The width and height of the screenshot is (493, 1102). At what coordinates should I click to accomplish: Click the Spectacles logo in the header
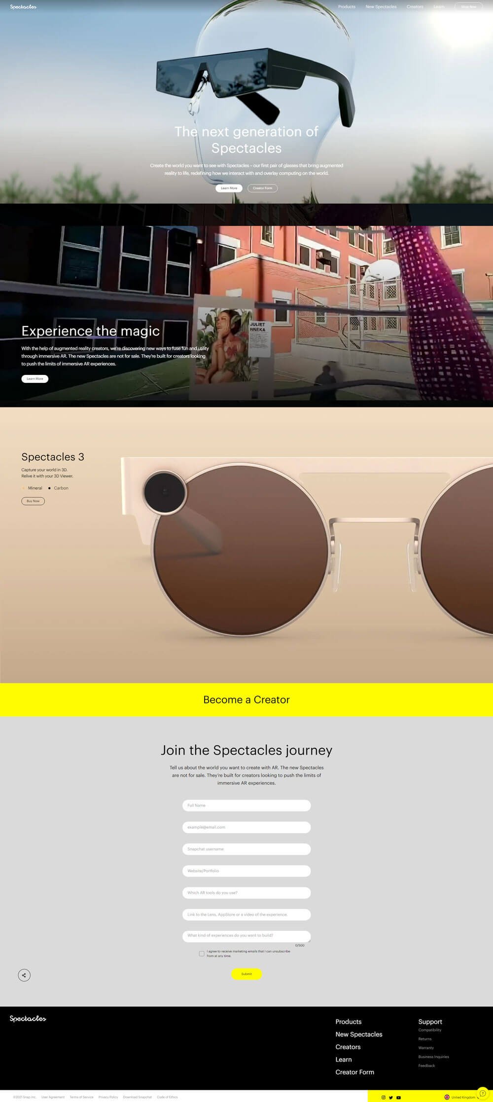click(23, 7)
